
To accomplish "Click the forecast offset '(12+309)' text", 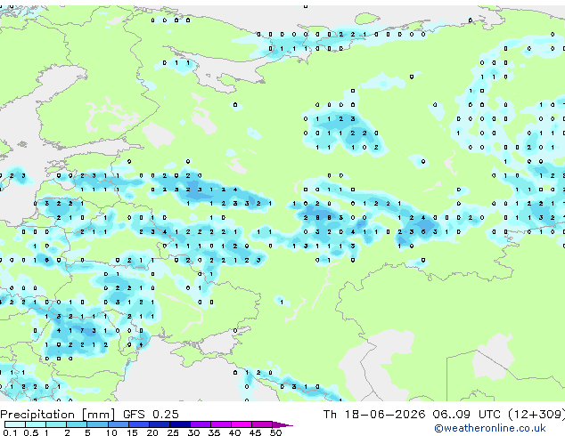I will 536,415.
